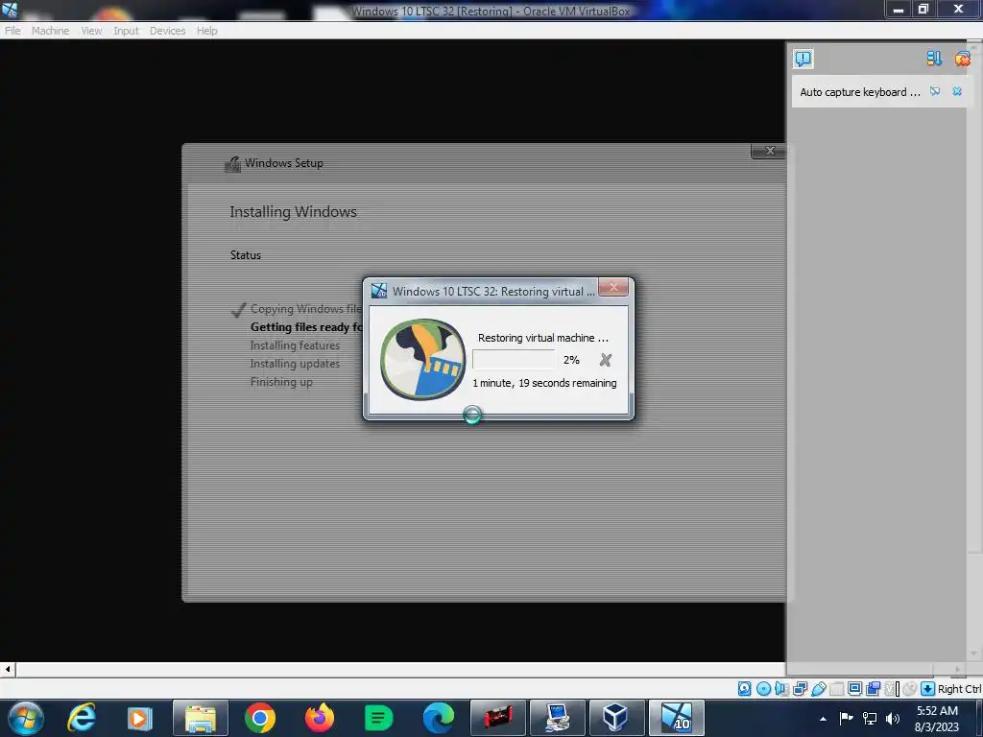Viewport: 983px width, 737px height.
Task: Click the horizontal scrollbar left arrow
Action: (x=8, y=669)
